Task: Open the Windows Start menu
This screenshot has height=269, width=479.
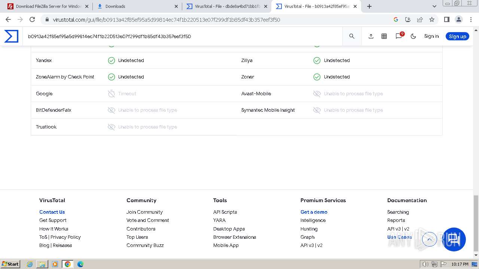Action: pos(10,264)
